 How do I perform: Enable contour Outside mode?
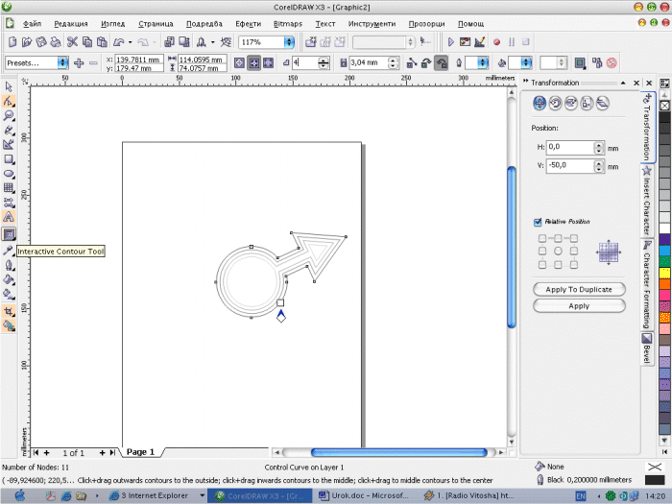pos(268,63)
